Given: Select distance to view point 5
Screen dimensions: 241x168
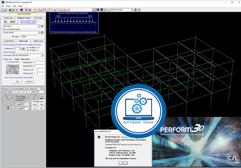Looking at the screenshot, I should coord(26,92).
